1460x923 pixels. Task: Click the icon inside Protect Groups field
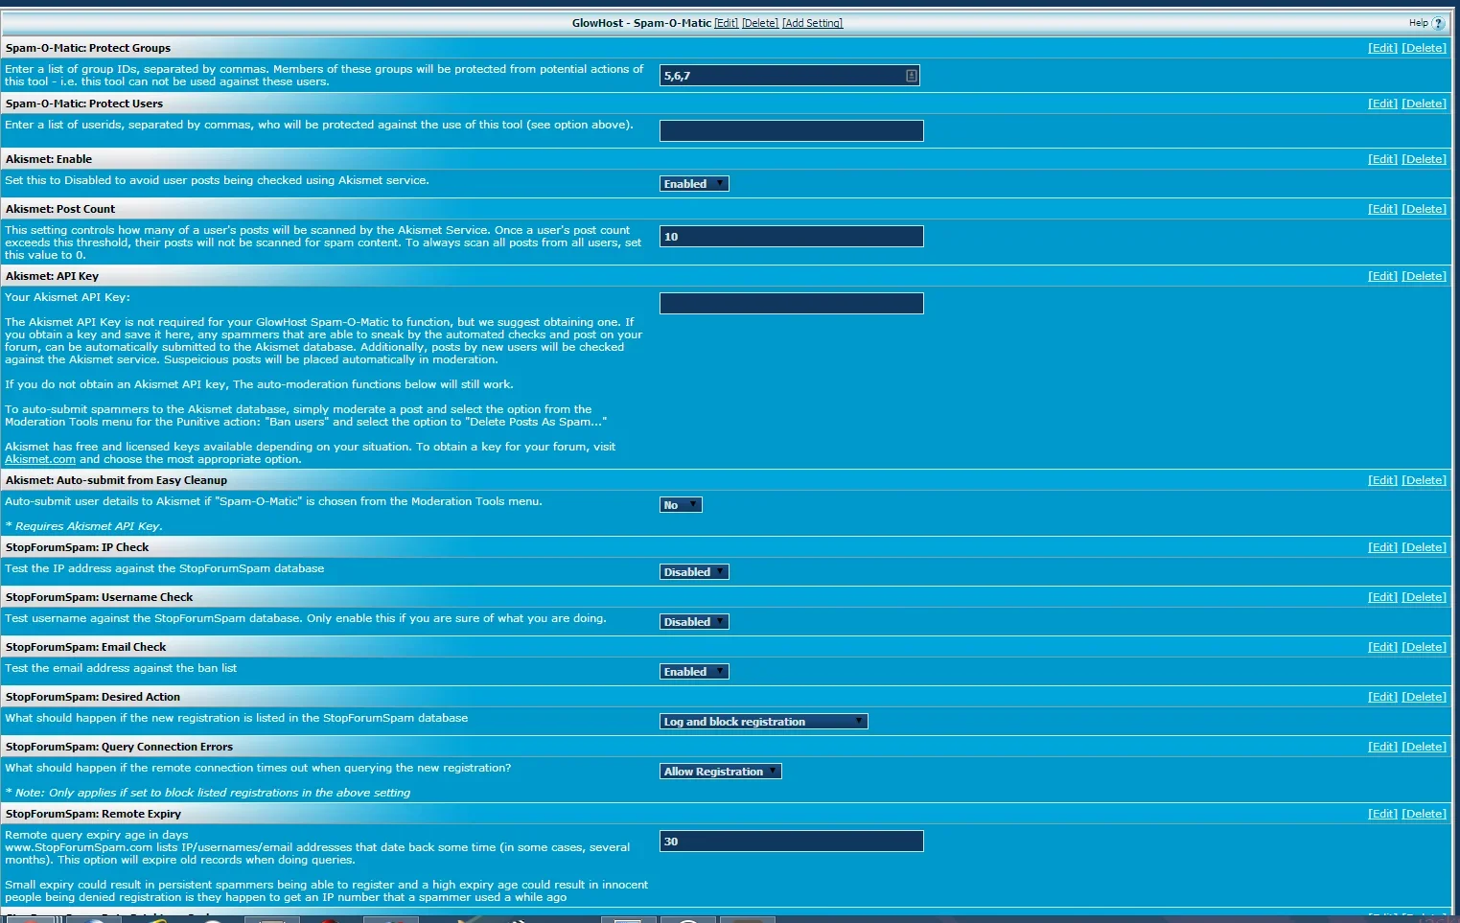click(911, 76)
